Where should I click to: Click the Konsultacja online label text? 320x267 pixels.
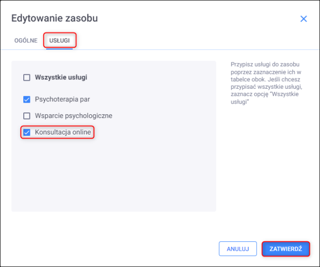point(63,133)
